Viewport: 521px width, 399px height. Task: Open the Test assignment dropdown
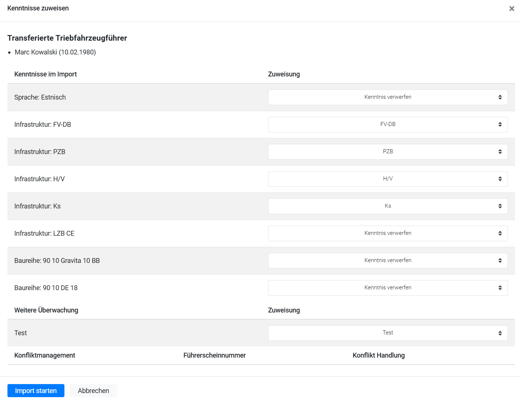tap(388, 333)
